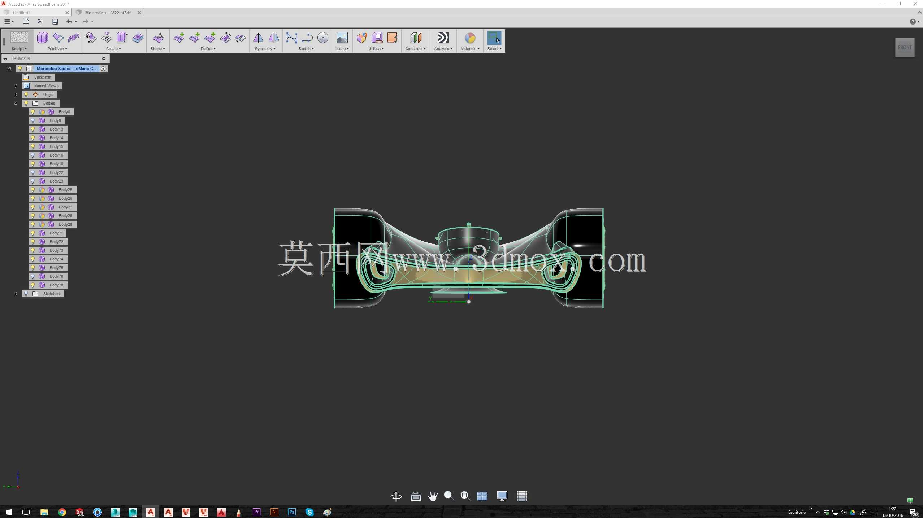Click the Browser panel minimize dot button
This screenshot has width=923, height=518.
coord(104,58)
